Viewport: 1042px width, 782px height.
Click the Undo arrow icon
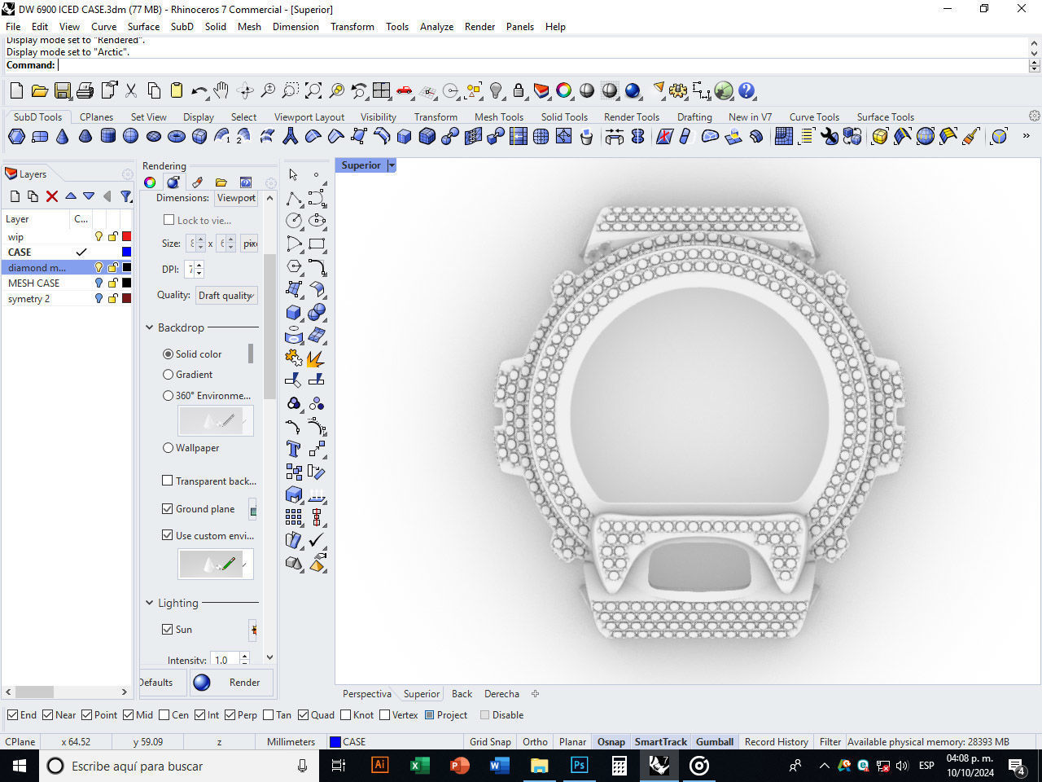pyautogui.click(x=199, y=90)
